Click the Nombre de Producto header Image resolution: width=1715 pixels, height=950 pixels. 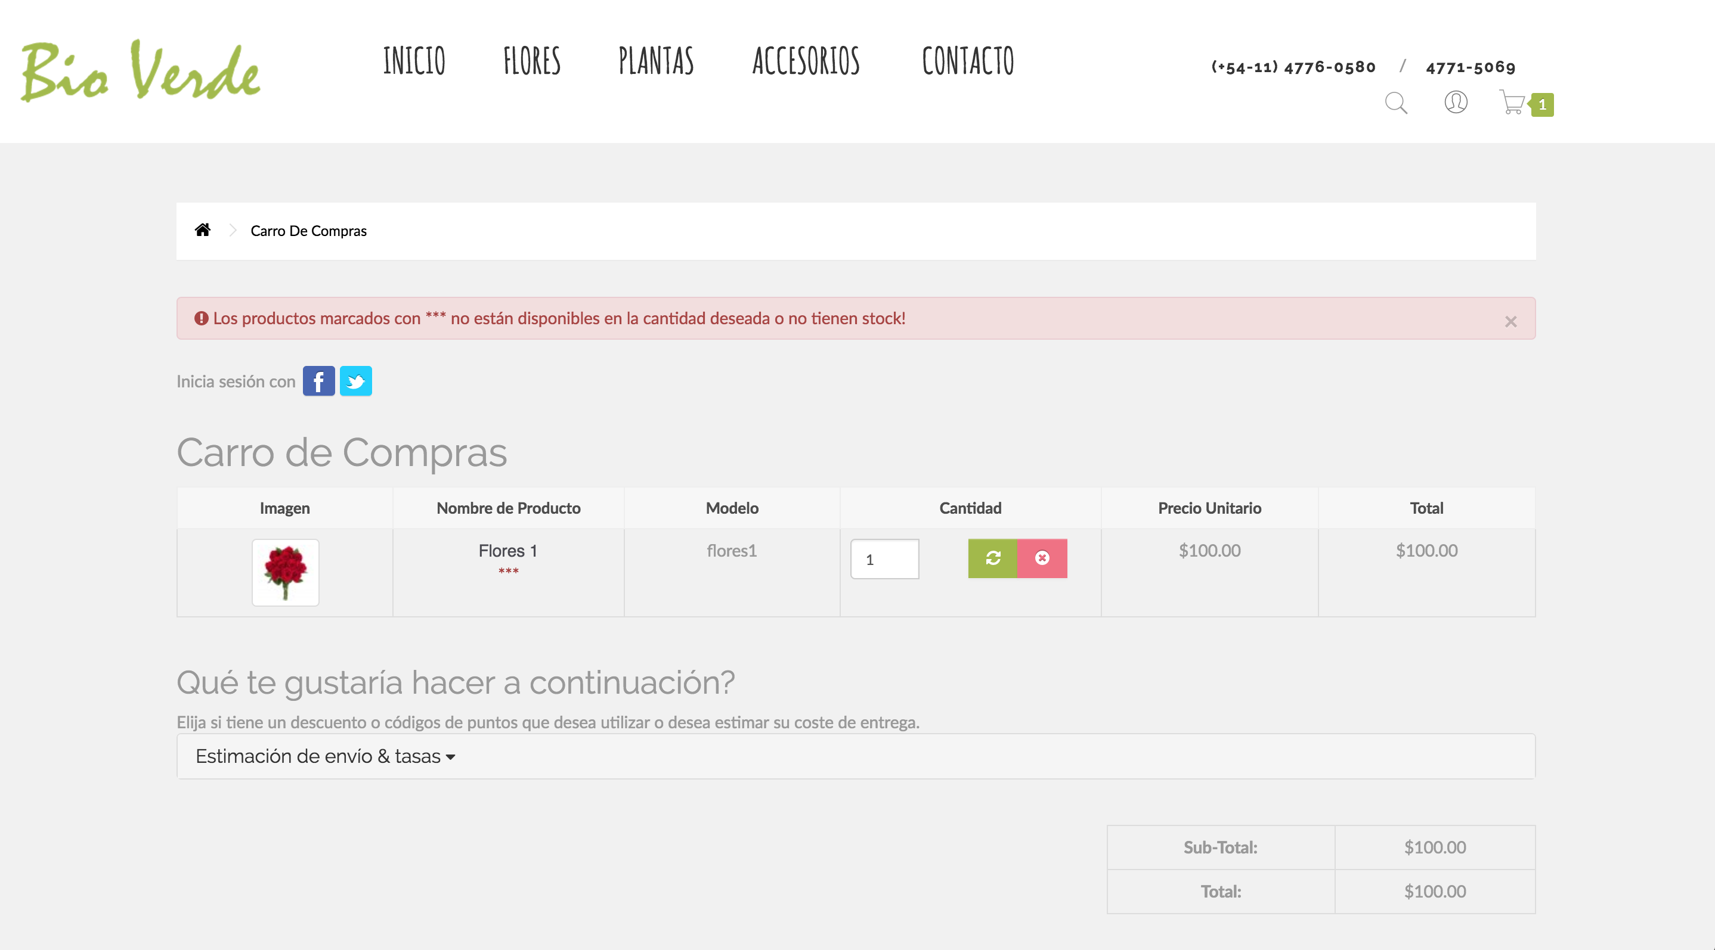pyautogui.click(x=509, y=508)
